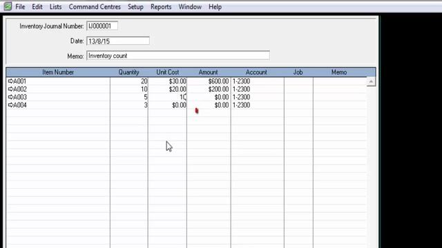The height and width of the screenshot is (248, 442).
Task: Click the $20.00 unit cost cell
Action: (167, 89)
